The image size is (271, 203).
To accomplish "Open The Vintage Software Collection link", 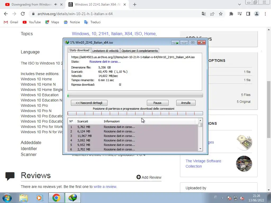I will click(x=203, y=164).
